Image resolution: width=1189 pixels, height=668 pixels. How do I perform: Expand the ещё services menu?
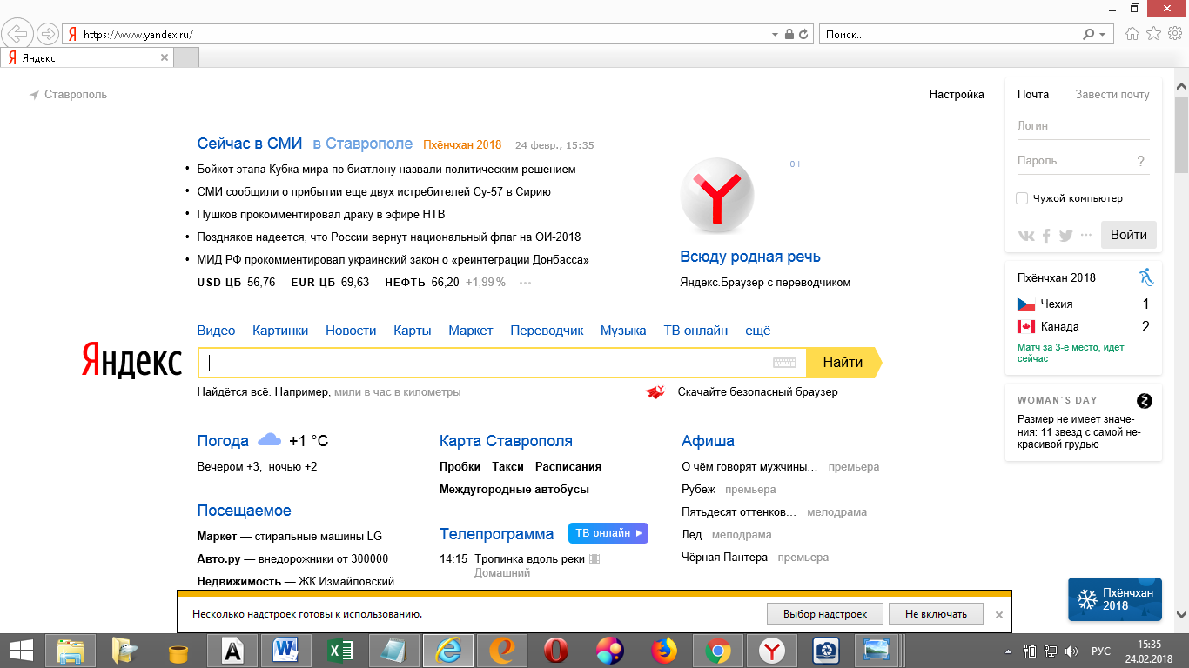[x=758, y=331]
